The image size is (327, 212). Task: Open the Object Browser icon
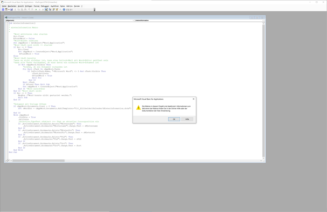[x=57, y=9]
